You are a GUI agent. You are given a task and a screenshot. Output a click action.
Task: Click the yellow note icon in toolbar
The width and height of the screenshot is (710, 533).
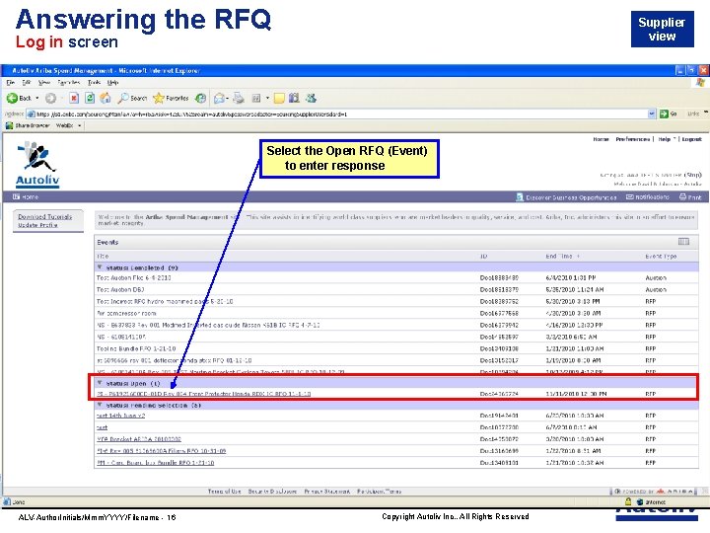pos(279,98)
